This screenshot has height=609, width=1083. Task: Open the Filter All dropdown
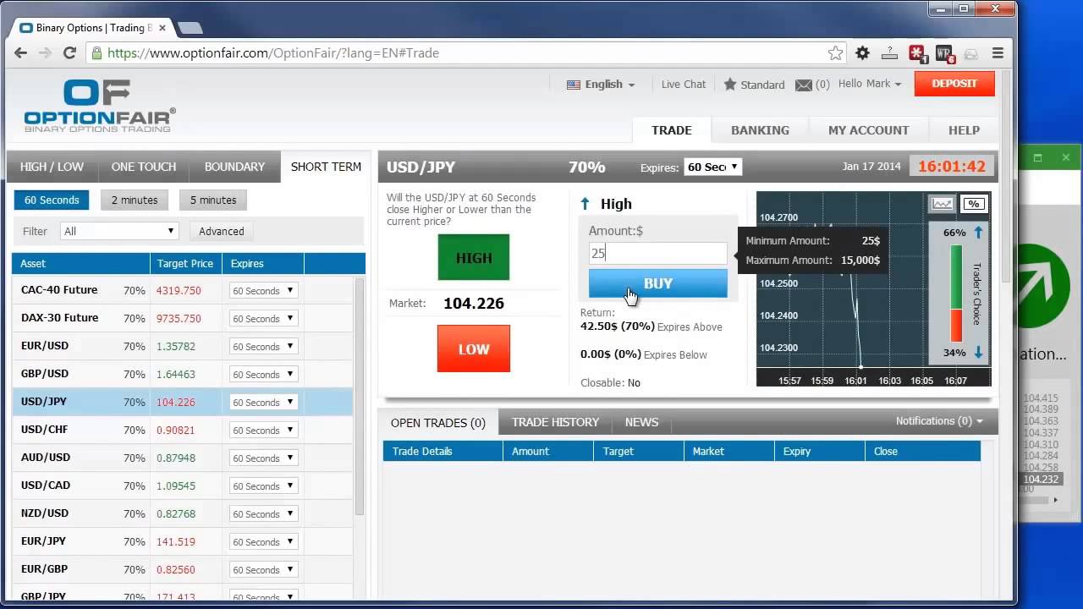[119, 231]
